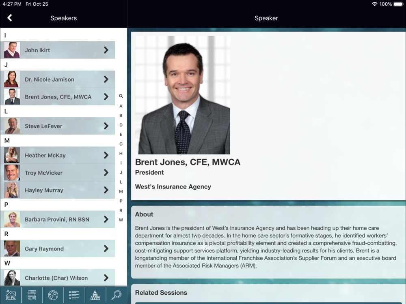Jump to letter G in the alphabet index
The height and width of the screenshot is (304, 406).
(x=121, y=144)
